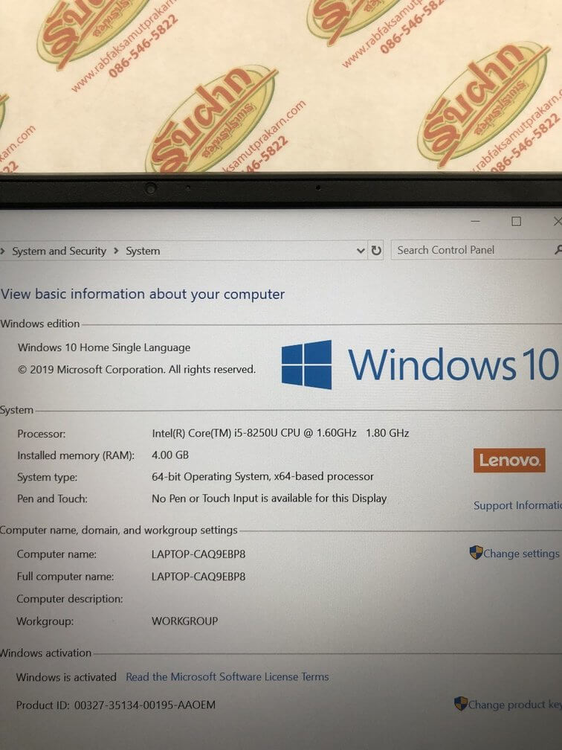Click Windows is activated text
The width and height of the screenshot is (562, 750).
click(x=66, y=677)
